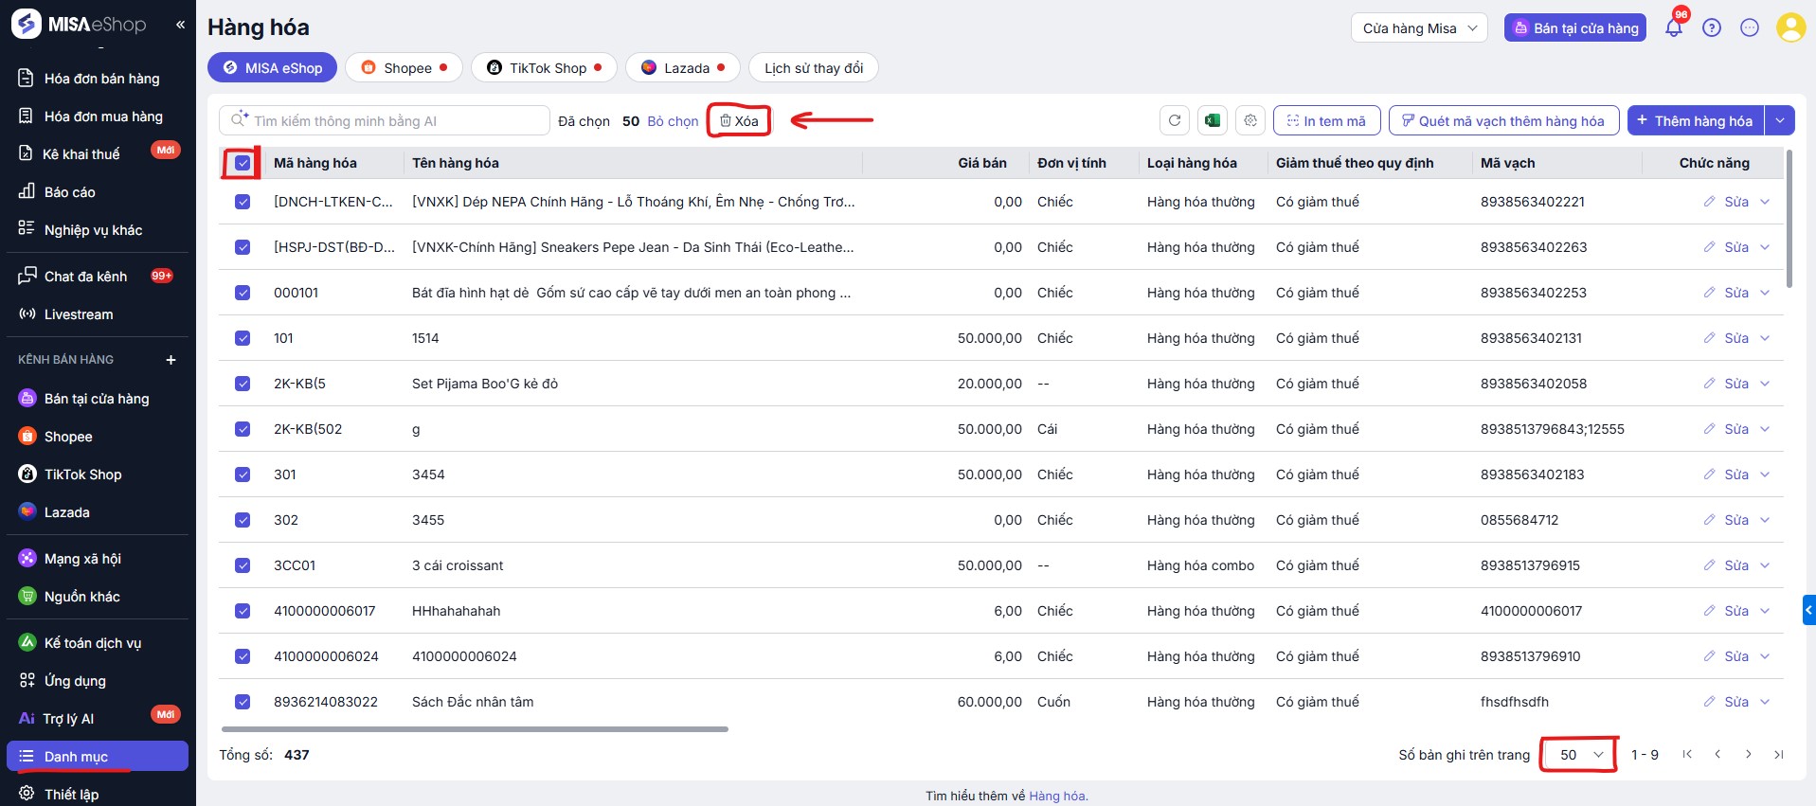Expand records per page dropdown showing 50
The width and height of the screenshot is (1816, 806).
pyautogui.click(x=1579, y=755)
